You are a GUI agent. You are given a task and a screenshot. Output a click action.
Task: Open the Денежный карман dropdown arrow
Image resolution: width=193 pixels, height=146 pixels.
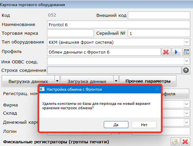click(x=187, y=122)
